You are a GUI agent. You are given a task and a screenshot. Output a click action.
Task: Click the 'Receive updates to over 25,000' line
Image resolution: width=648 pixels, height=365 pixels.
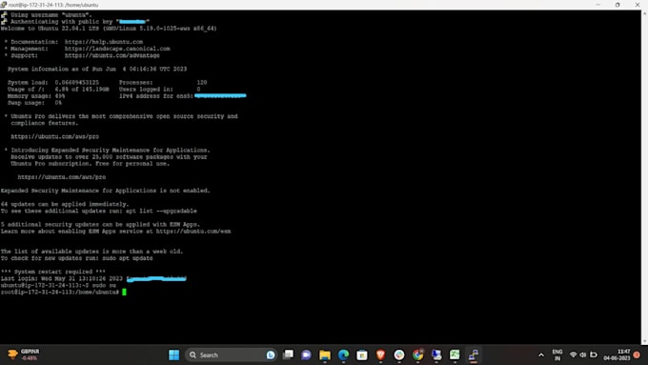(109, 156)
